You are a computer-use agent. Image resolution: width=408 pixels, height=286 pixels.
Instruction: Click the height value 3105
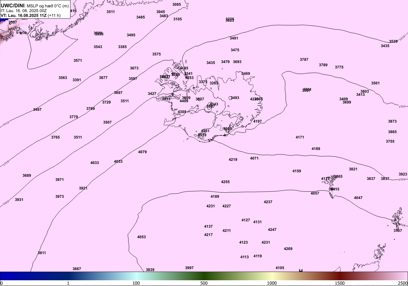pyautogui.click(x=178, y=19)
